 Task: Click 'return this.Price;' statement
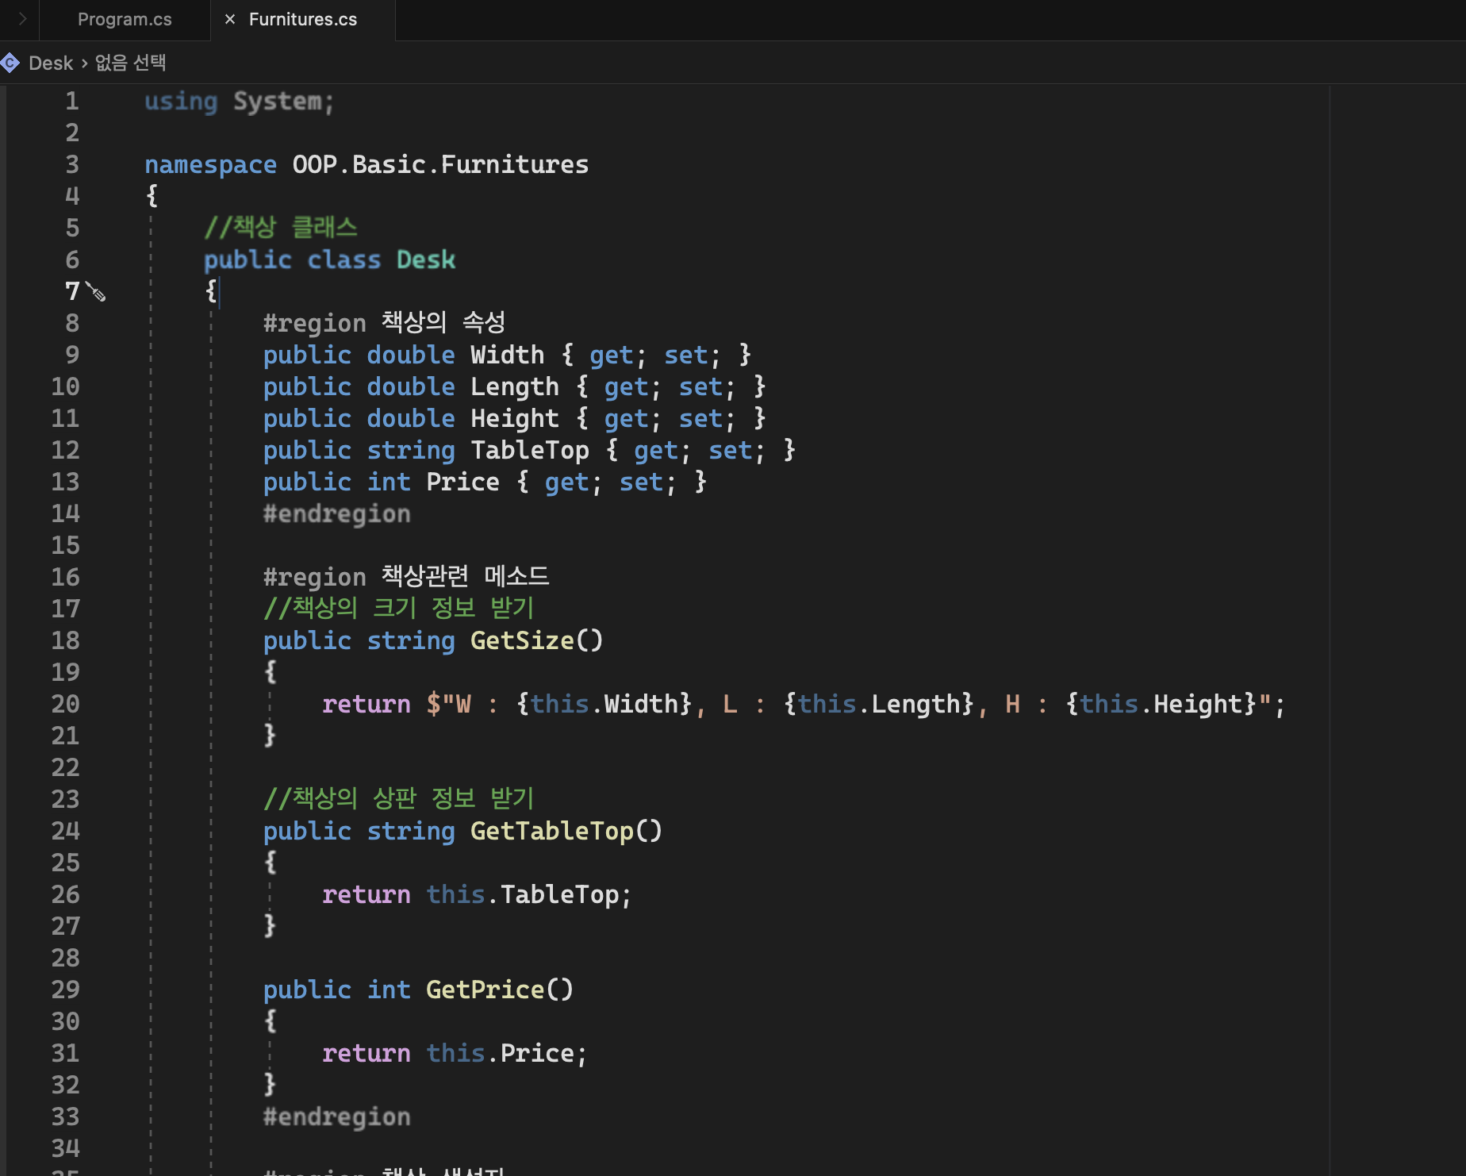click(455, 1054)
